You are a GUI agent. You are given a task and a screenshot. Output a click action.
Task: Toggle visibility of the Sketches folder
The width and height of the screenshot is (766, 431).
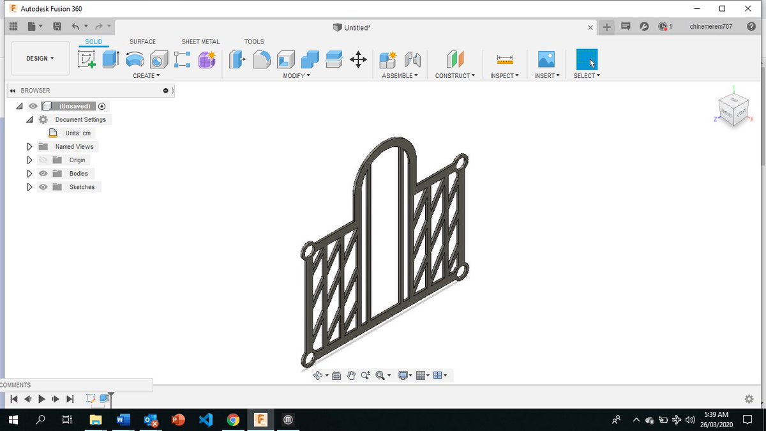[x=43, y=187]
